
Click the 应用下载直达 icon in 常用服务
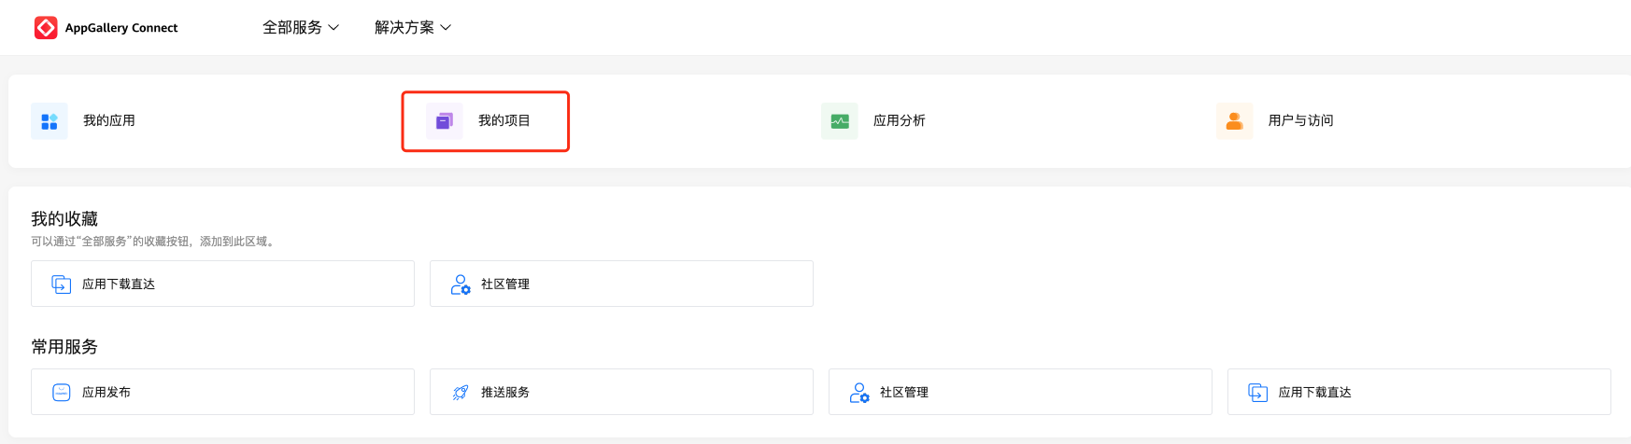click(1258, 393)
